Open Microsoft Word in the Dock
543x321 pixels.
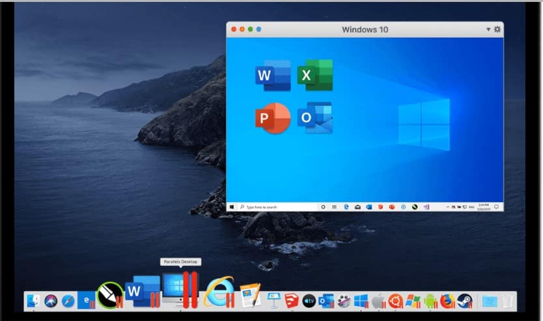pyautogui.click(x=143, y=292)
